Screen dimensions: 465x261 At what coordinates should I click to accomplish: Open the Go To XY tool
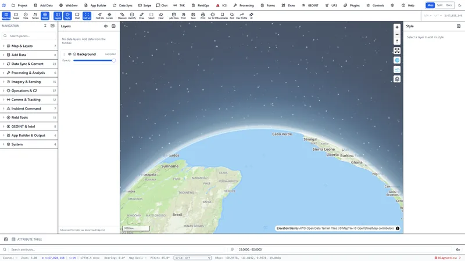click(212, 16)
